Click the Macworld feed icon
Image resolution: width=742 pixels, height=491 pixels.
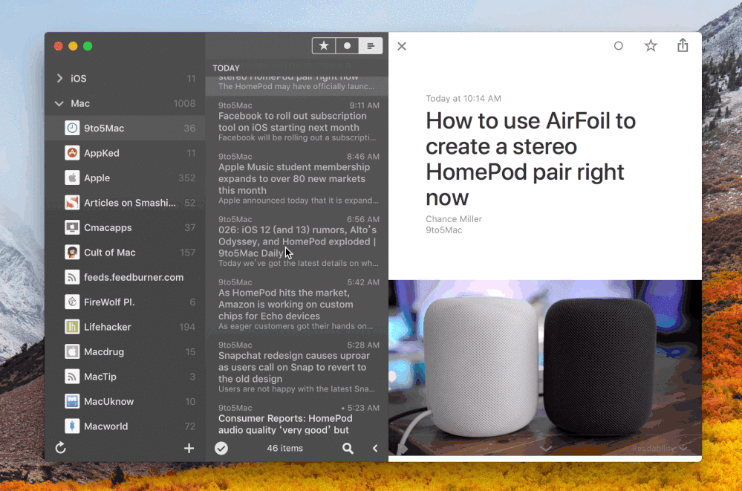pyautogui.click(x=72, y=426)
